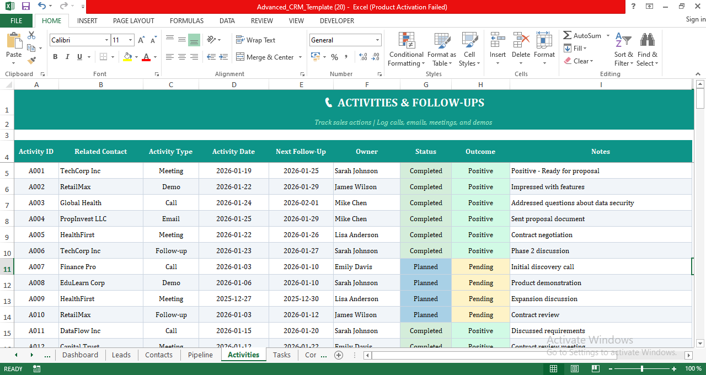Switch to Page Break Preview in status bar
706x375 pixels.
(595, 368)
